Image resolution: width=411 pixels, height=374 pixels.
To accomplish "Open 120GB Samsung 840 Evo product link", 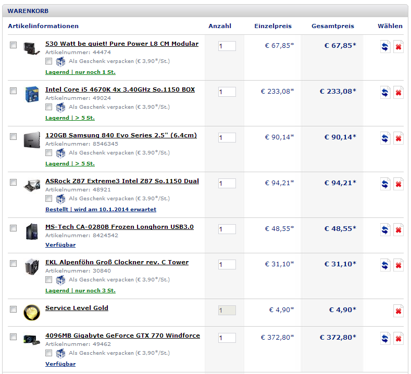I will pyautogui.click(x=121, y=135).
